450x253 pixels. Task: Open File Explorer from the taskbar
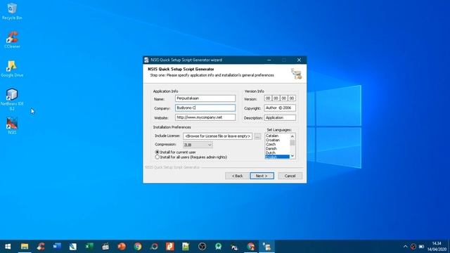pos(25,247)
